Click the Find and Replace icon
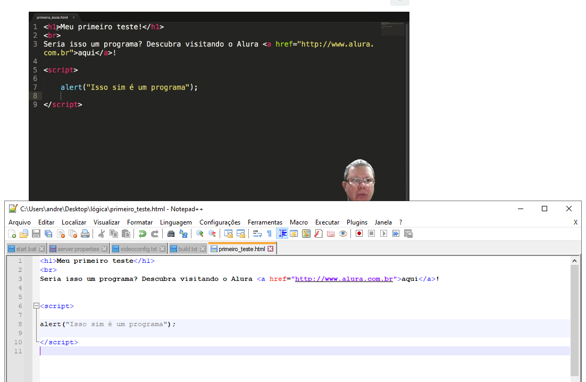The height and width of the screenshot is (382, 586). coord(183,234)
